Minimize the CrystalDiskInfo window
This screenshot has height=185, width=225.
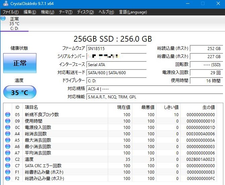click(188, 3)
